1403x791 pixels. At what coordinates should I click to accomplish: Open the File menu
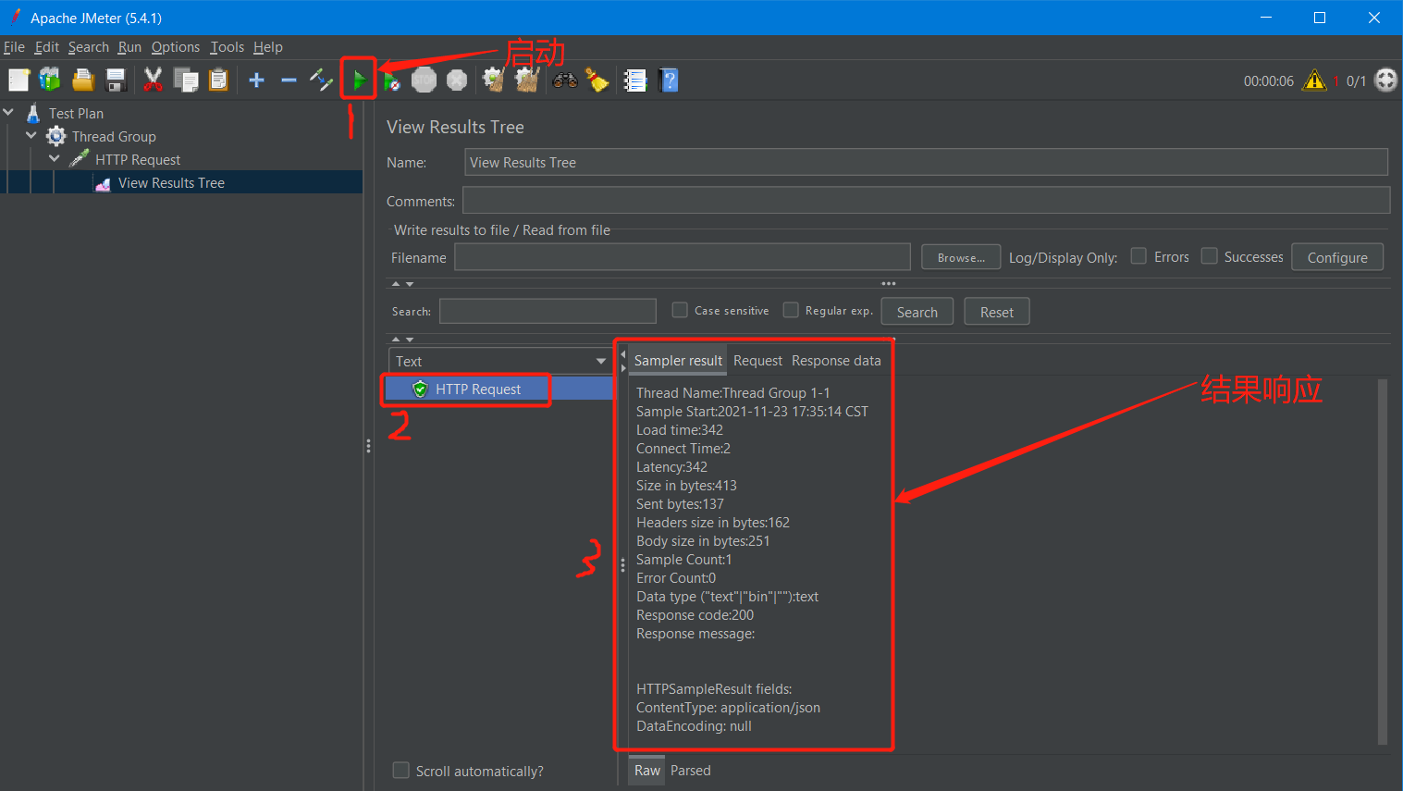14,47
